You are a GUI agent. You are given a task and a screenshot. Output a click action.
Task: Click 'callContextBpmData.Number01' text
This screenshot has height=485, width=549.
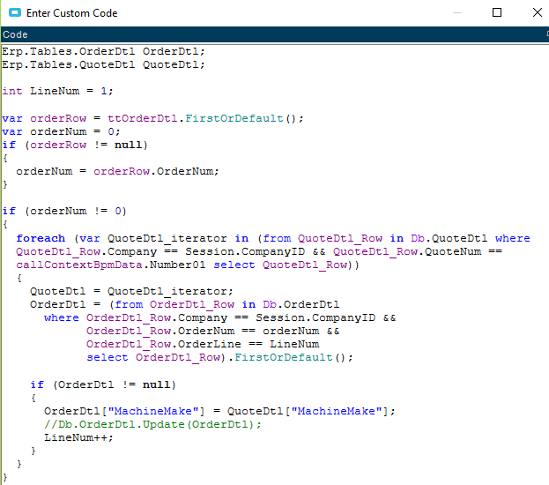point(111,265)
